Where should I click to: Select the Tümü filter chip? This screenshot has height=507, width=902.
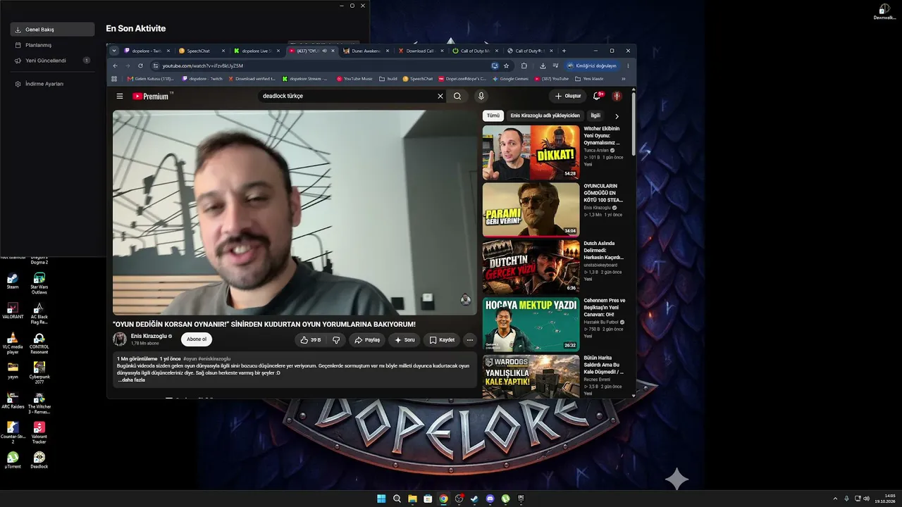click(x=493, y=115)
